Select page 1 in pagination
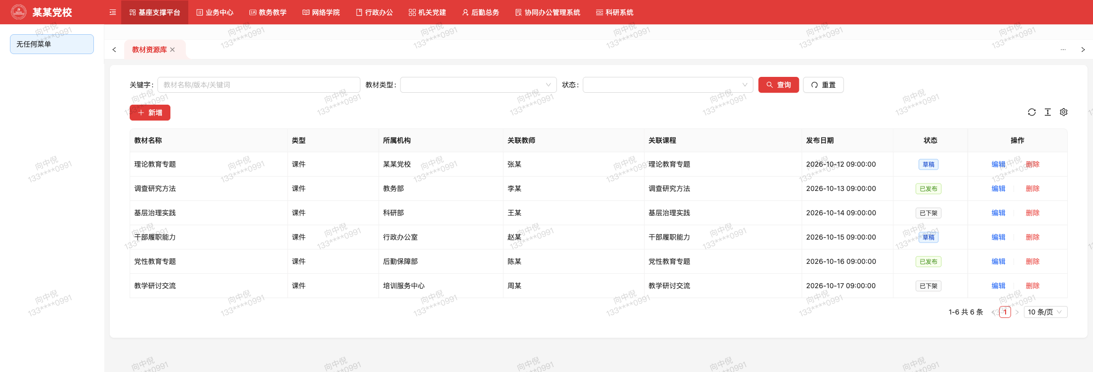 (x=1005, y=312)
